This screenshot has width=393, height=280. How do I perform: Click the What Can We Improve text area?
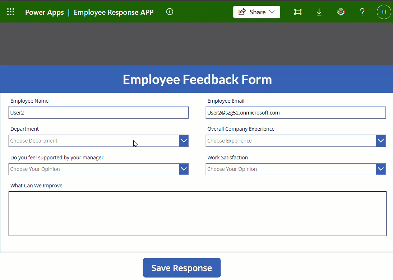(197, 214)
